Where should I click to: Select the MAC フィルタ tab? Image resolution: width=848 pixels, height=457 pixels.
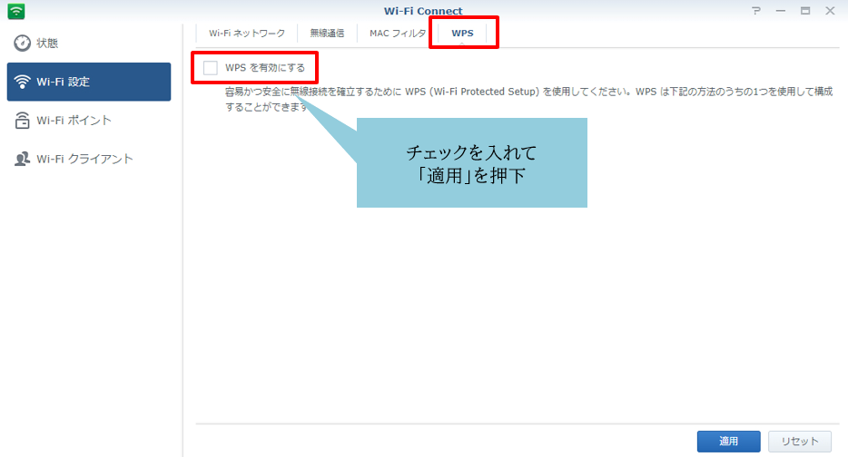[398, 33]
